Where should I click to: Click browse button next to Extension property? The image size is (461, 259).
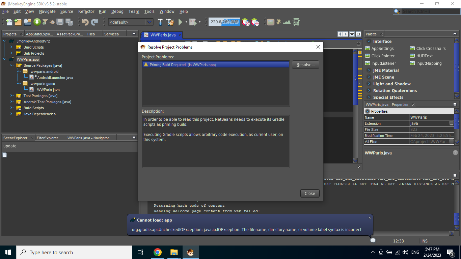coord(451,123)
